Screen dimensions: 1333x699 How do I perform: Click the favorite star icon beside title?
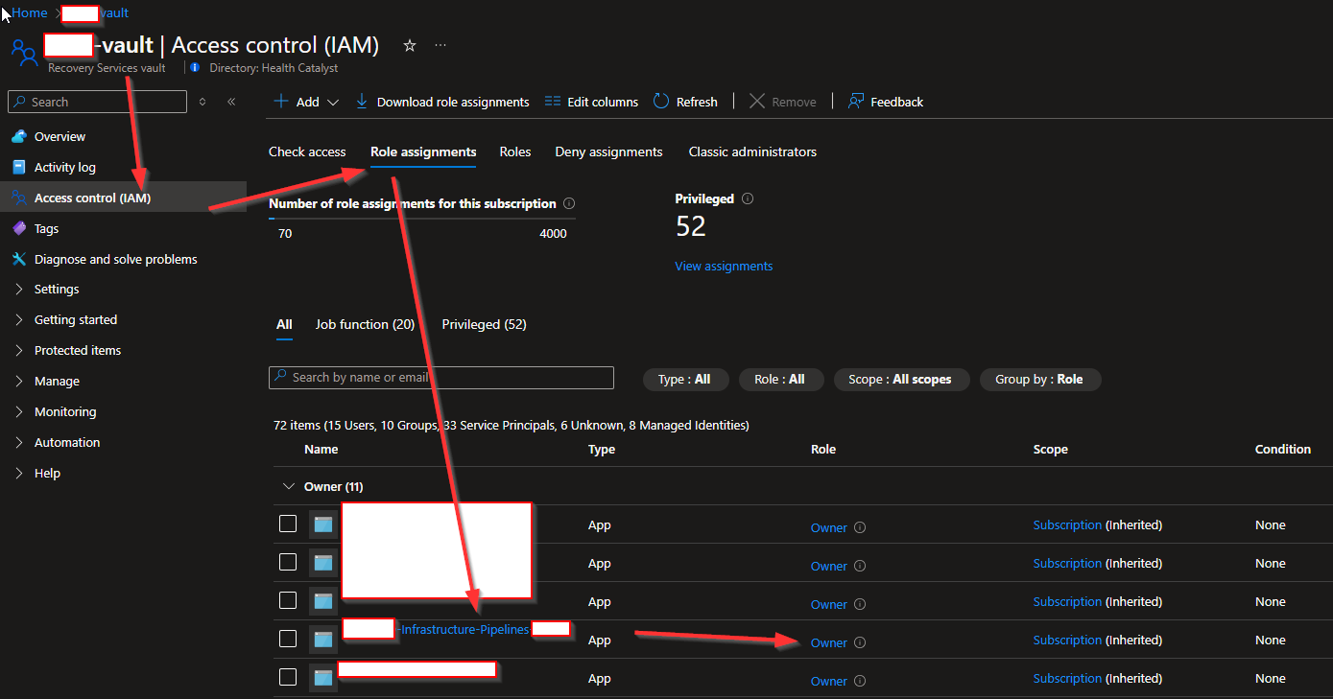tap(410, 45)
